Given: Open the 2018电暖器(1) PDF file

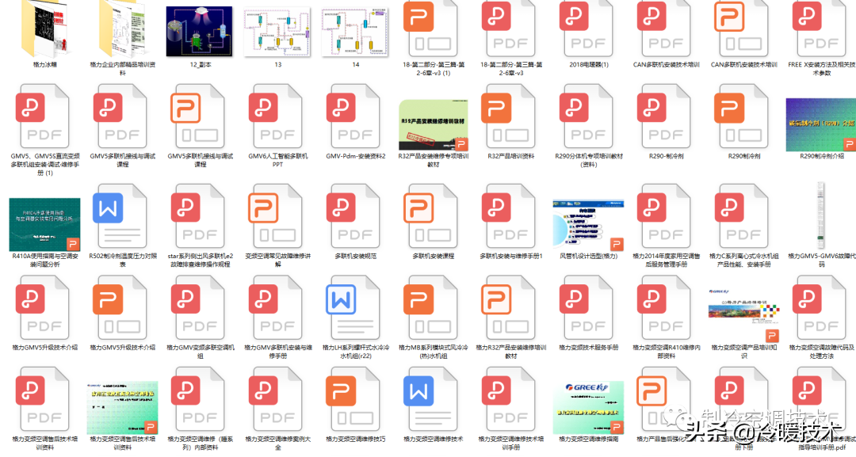Looking at the screenshot, I should tap(588, 27).
